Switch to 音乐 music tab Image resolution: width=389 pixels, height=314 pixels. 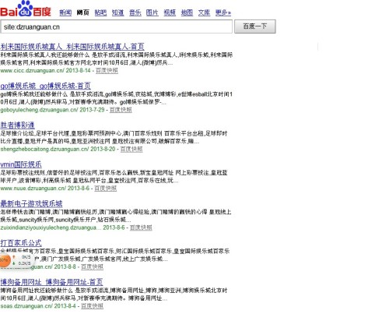pos(135,12)
